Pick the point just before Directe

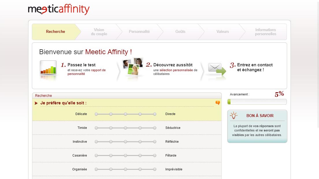(x=140, y=114)
